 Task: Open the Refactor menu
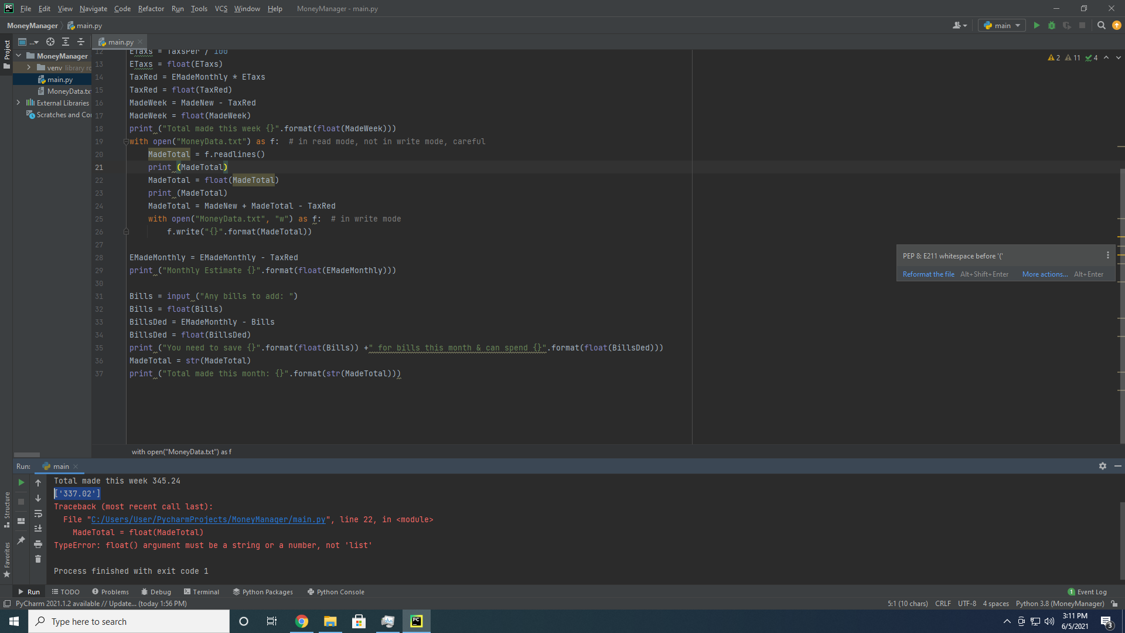pos(151,9)
